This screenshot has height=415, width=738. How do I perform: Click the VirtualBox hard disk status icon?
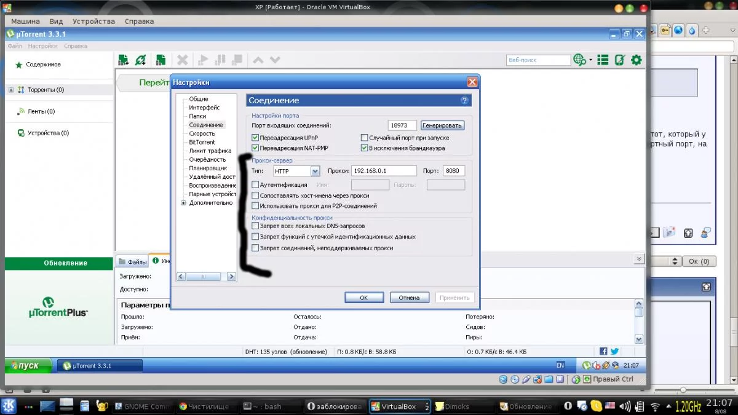click(503, 379)
